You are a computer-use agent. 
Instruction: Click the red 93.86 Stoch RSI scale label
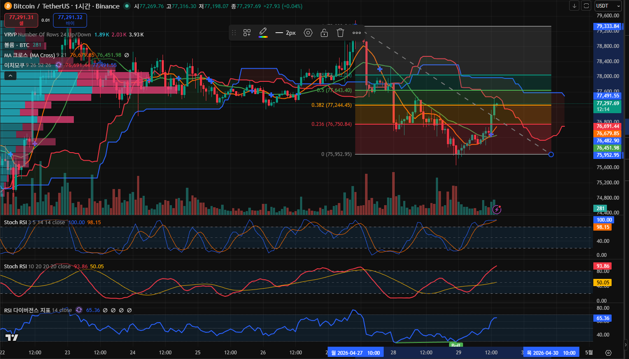[x=603, y=266]
